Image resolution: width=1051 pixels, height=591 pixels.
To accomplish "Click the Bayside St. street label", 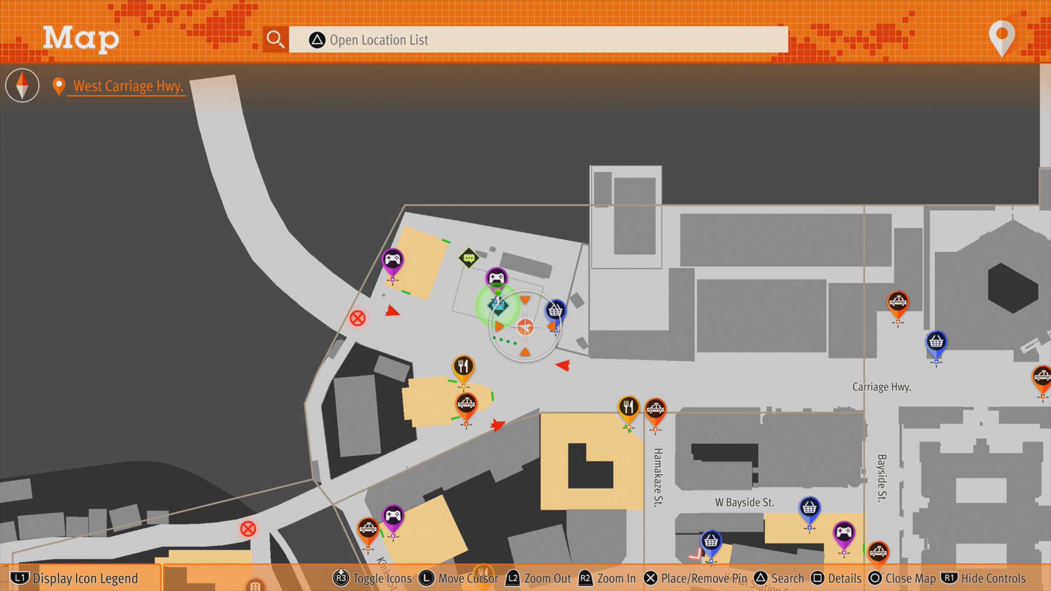I will 881,478.
